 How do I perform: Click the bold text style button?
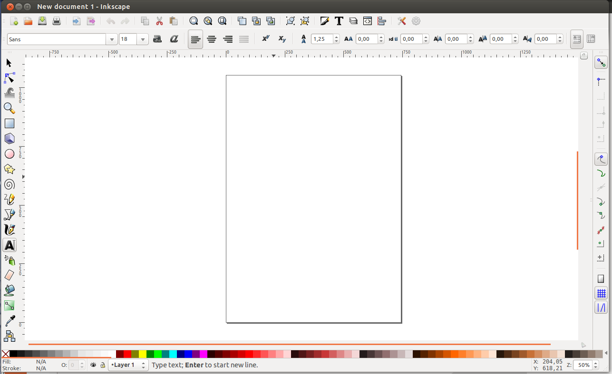157,39
